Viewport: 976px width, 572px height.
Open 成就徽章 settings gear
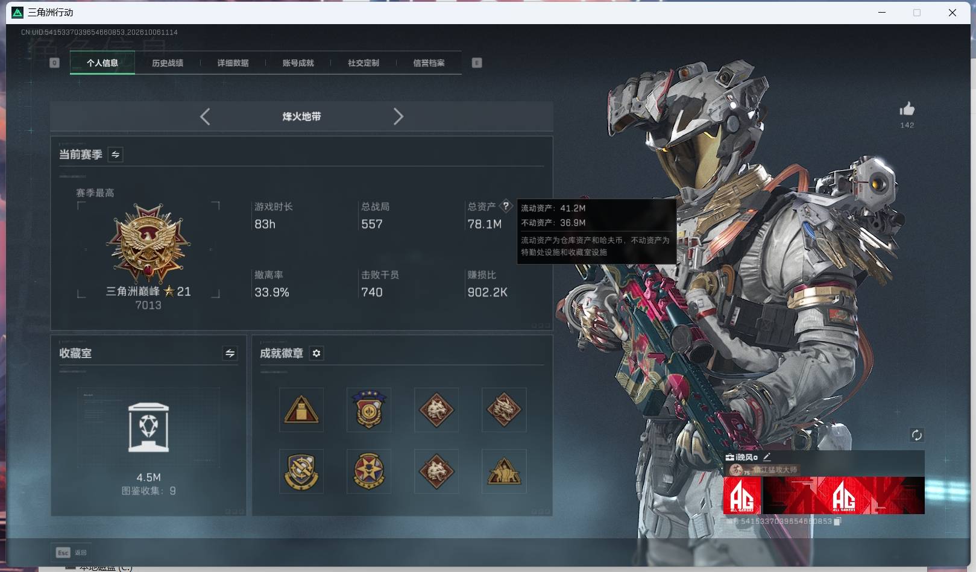(316, 353)
